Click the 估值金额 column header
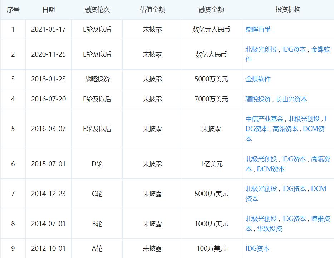 tap(152, 10)
